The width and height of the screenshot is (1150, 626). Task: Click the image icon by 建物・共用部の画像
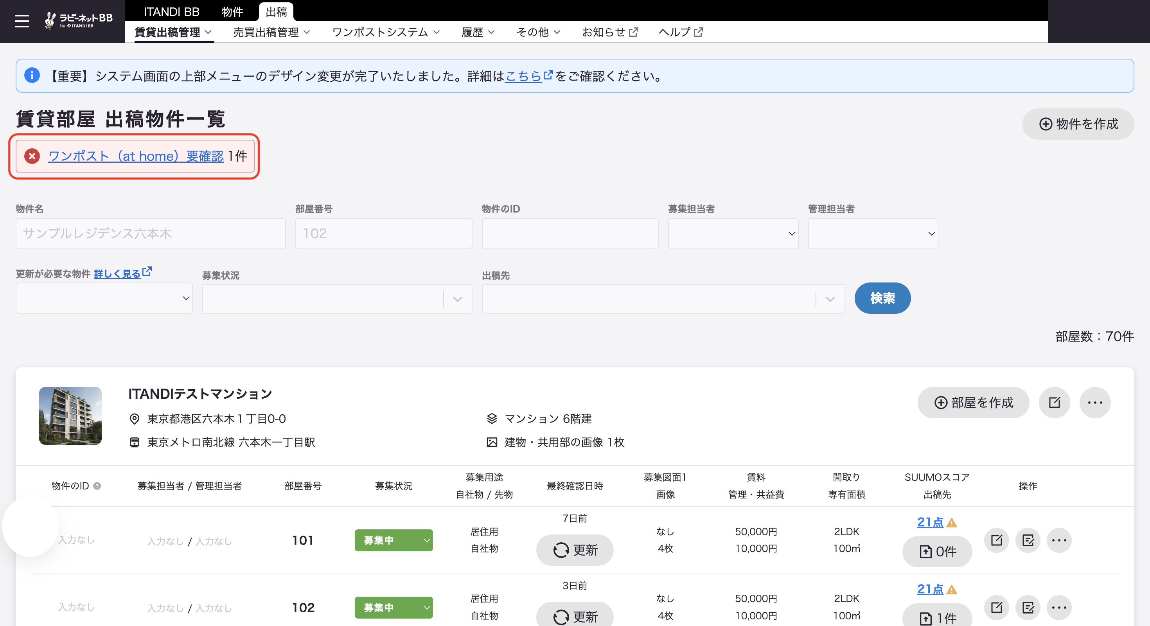492,442
